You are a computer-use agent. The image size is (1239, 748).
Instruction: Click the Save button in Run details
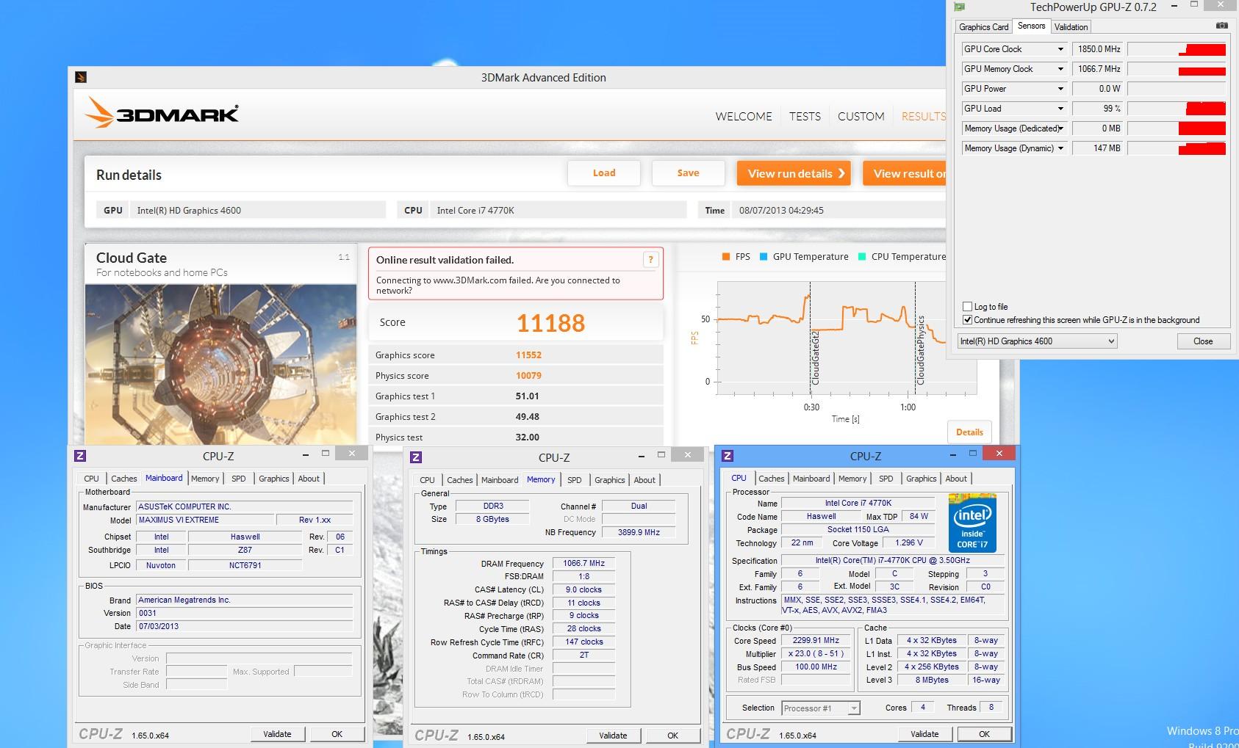click(x=688, y=173)
